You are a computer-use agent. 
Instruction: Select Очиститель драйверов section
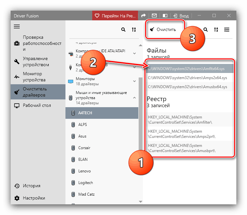click(x=38, y=92)
